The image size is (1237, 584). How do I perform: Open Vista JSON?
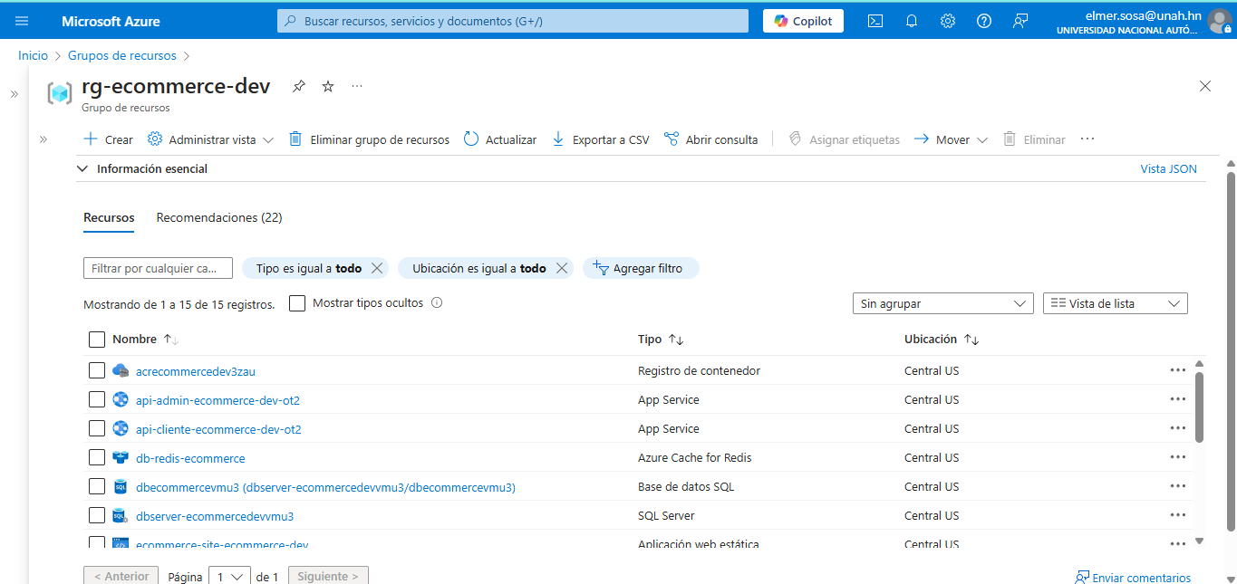1168,168
